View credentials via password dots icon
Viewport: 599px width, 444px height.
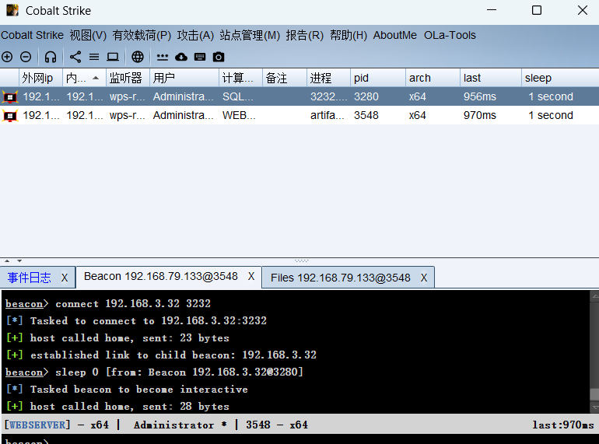[163, 58]
